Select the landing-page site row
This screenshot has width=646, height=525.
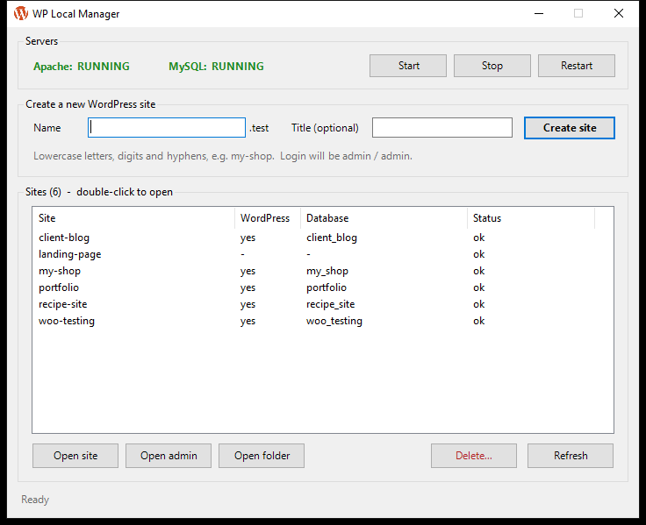pos(323,254)
